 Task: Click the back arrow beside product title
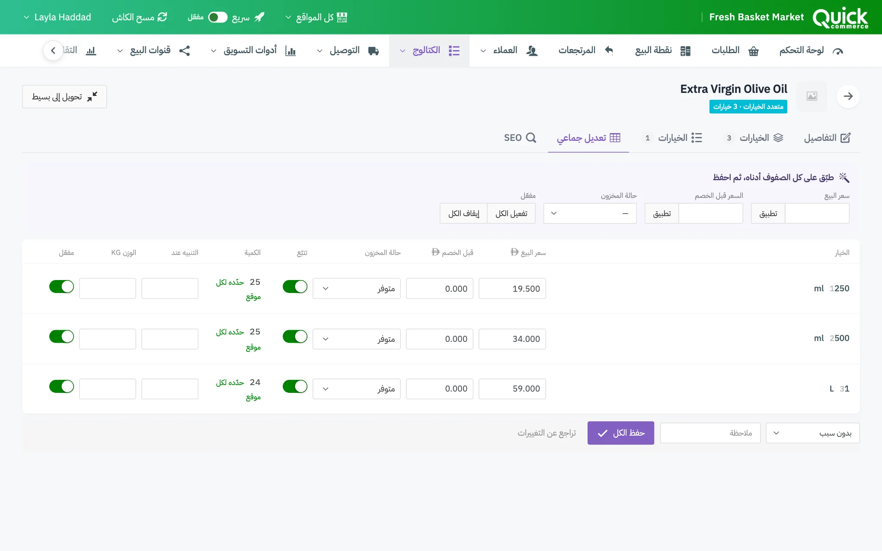click(848, 96)
